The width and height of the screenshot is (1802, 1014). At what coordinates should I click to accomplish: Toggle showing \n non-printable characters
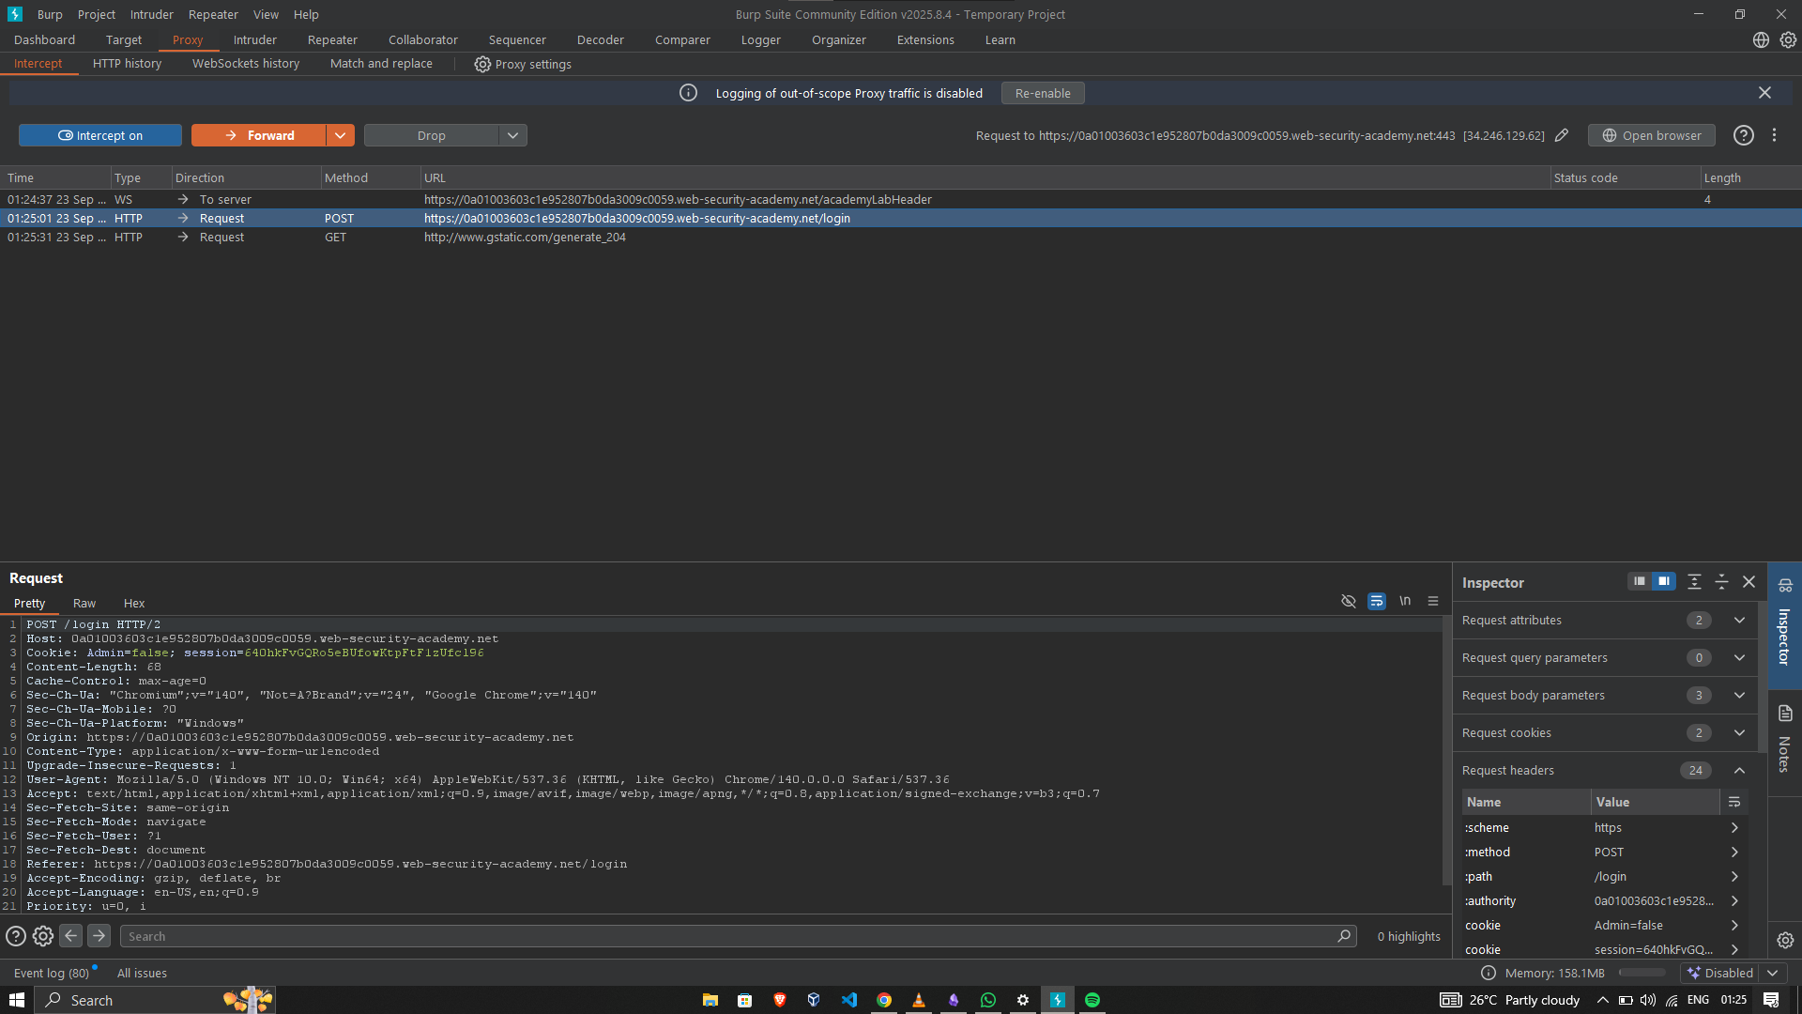pyautogui.click(x=1405, y=602)
